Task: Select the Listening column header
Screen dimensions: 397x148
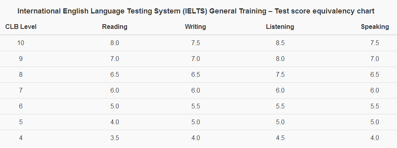Action: click(x=280, y=27)
